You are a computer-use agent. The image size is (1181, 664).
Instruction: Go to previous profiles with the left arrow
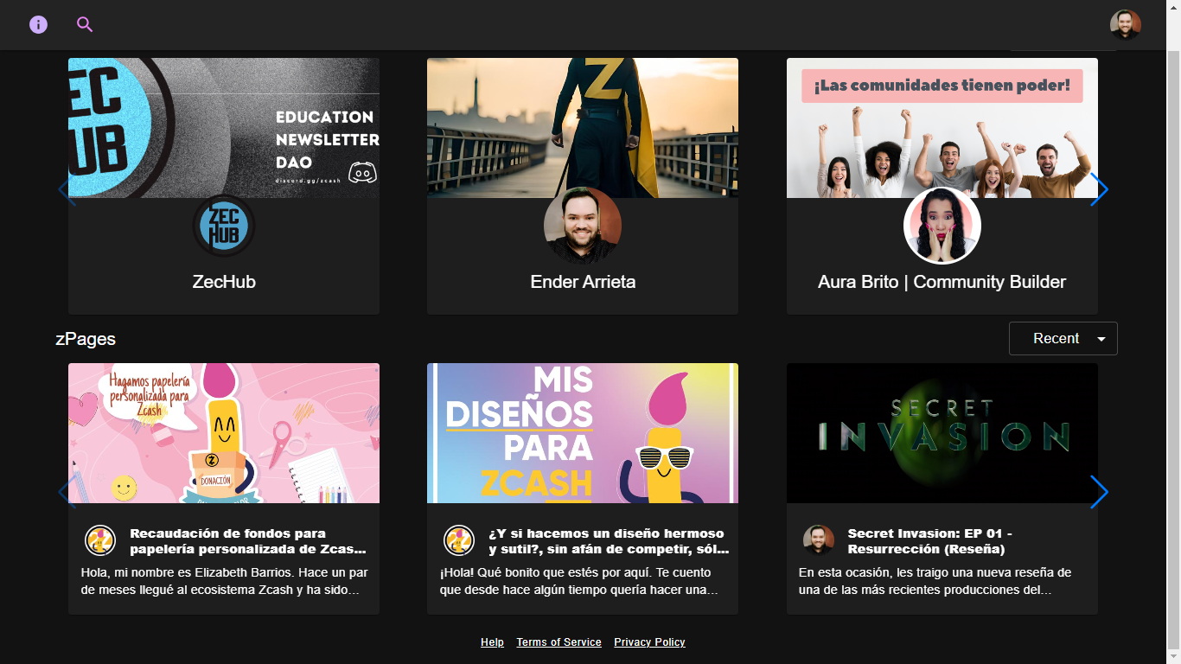(67, 189)
